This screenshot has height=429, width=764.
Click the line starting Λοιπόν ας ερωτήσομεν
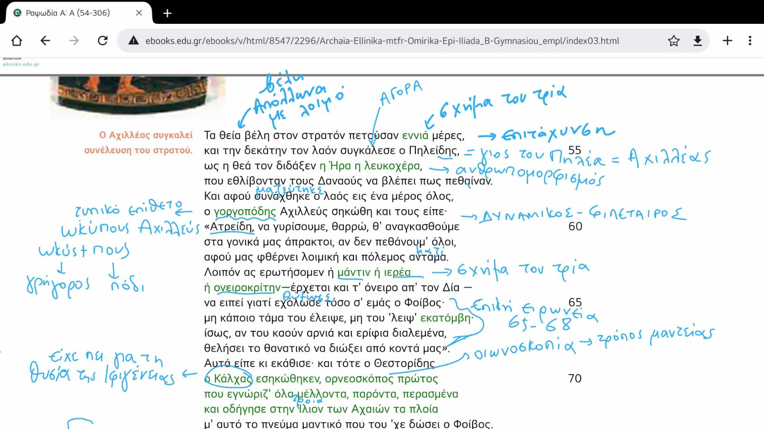tap(307, 272)
